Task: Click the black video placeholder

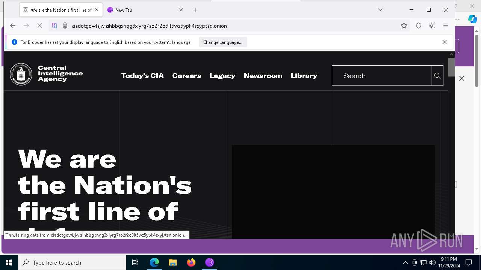Action: (x=333, y=192)
